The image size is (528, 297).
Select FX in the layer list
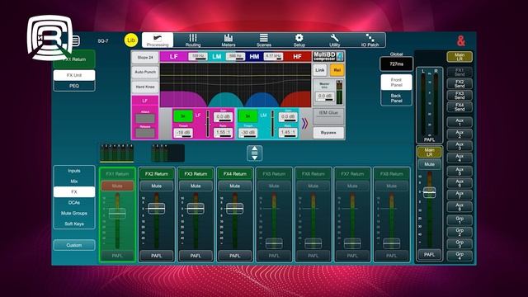click(74, 191)
